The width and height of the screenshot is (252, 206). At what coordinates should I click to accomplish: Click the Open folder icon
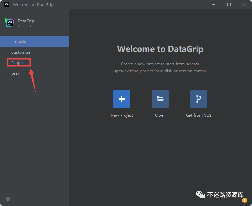pyautogui.click(x=160, y=99)
